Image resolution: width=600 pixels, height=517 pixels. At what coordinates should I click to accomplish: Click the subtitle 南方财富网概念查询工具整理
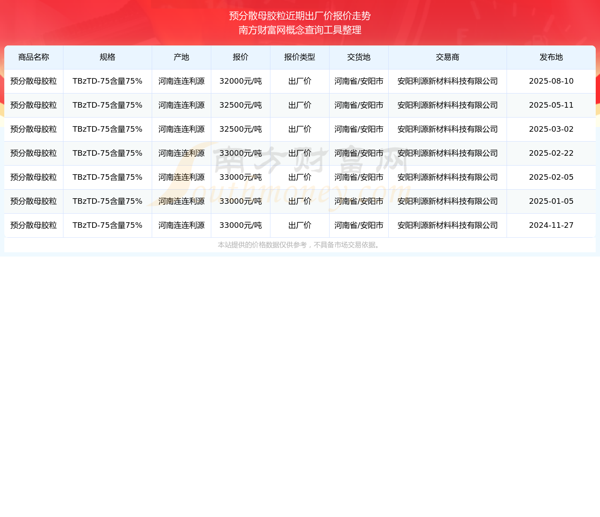click(x=300, y=30)
